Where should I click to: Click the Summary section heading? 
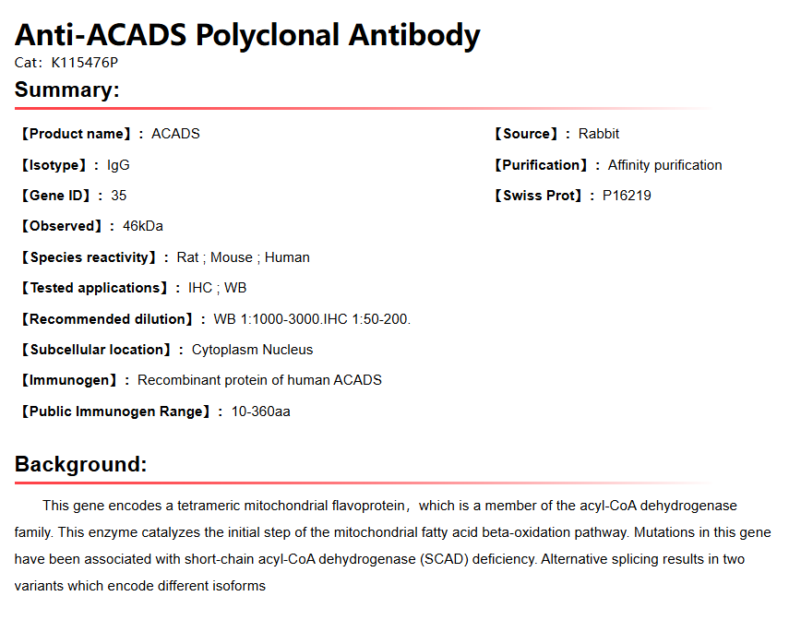67,90
